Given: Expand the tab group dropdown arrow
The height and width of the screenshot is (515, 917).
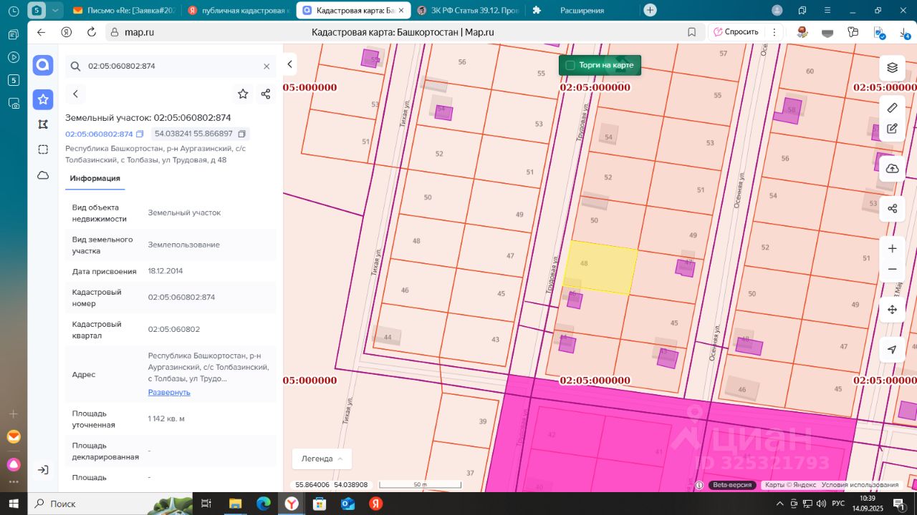Looking at the screenshot, I should pos(56,11).
